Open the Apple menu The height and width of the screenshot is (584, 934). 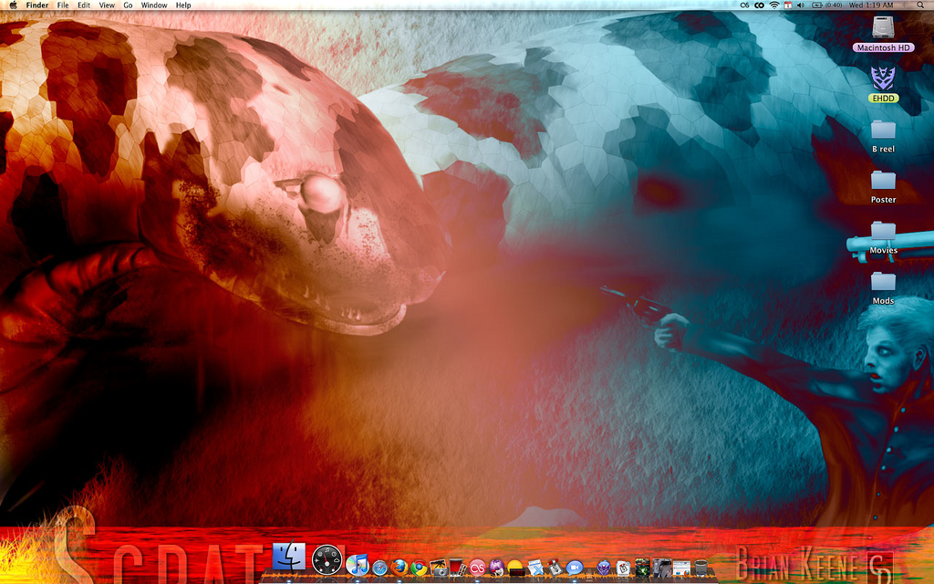[13, 5]
